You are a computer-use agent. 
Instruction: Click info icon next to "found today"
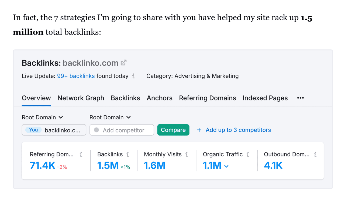[x=133, y=76]
